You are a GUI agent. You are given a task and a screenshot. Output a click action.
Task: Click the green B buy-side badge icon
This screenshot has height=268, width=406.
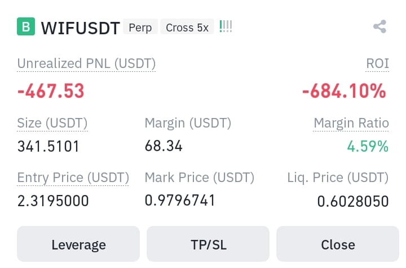(x=26, y=26)
